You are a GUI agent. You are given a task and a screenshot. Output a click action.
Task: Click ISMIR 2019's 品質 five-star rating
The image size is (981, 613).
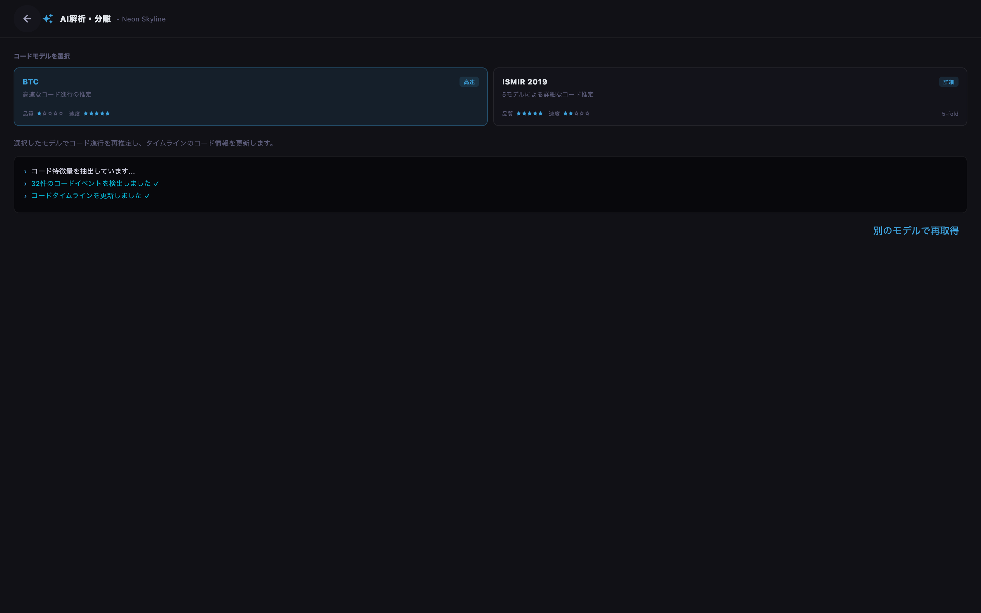pos(529,113)
